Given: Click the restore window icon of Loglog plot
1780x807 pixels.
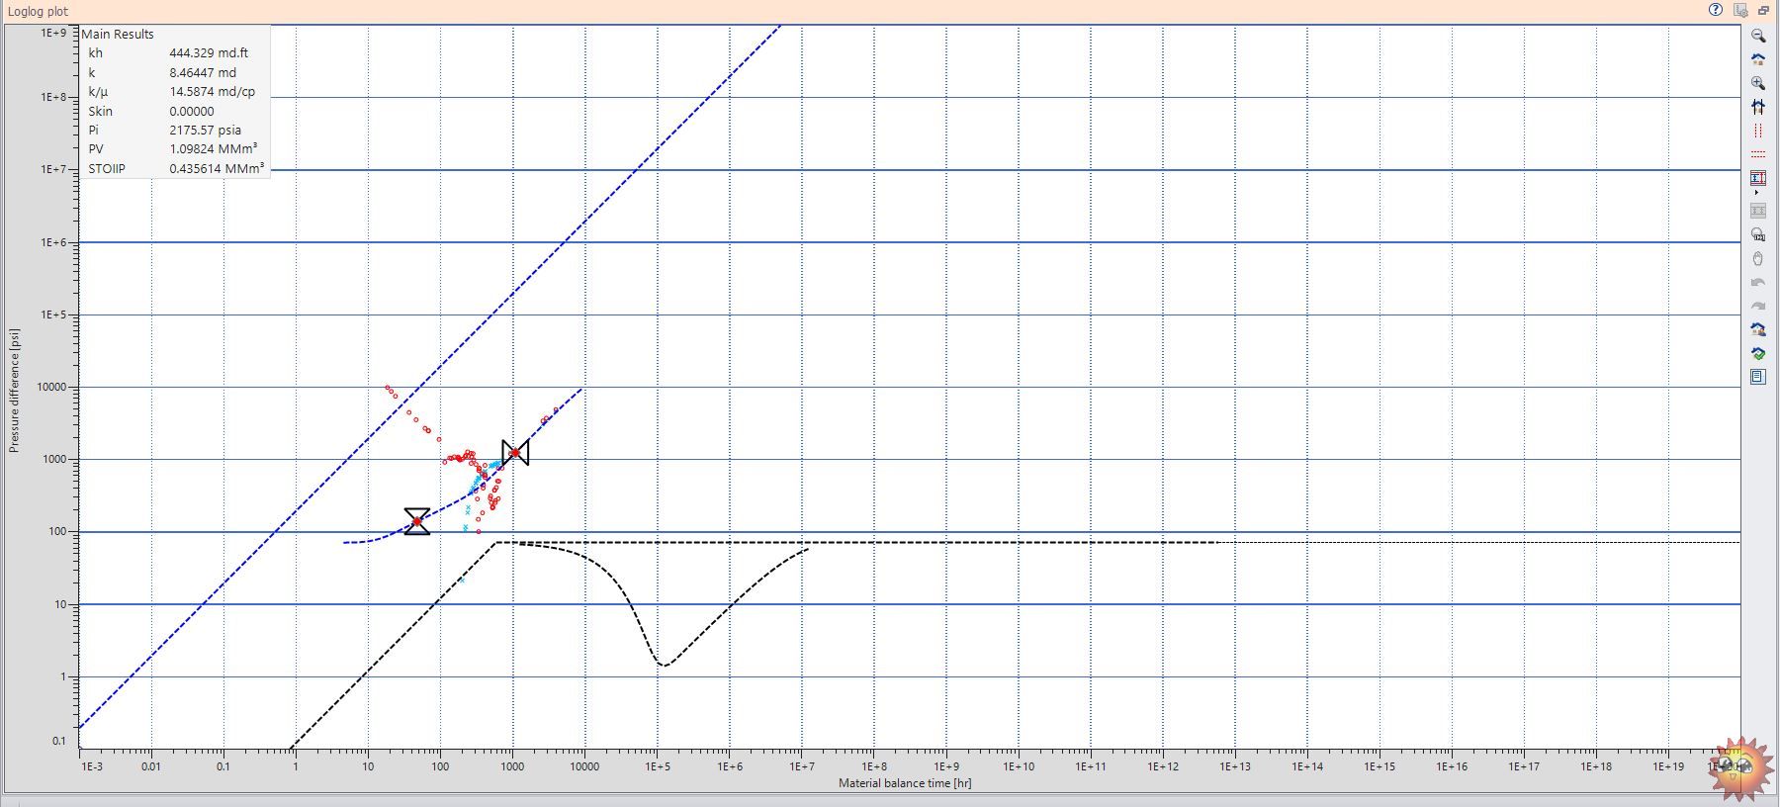Looking at the screenshot, I should [x=1763, y=10].
